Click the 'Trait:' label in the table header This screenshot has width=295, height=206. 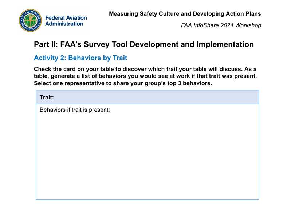(x=47, y=98)
